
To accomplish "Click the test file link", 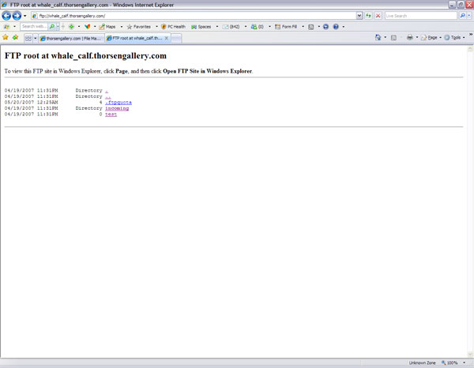I will click(111, 115).
